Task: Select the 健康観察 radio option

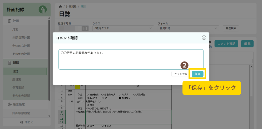Action: point(87,94)
